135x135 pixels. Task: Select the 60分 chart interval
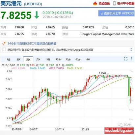[78, 60]
